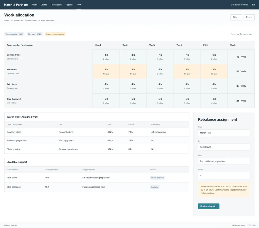Click the Workspace saved 29 Oct status
Viewport: 259px width, 228px height.
point(244,225)
